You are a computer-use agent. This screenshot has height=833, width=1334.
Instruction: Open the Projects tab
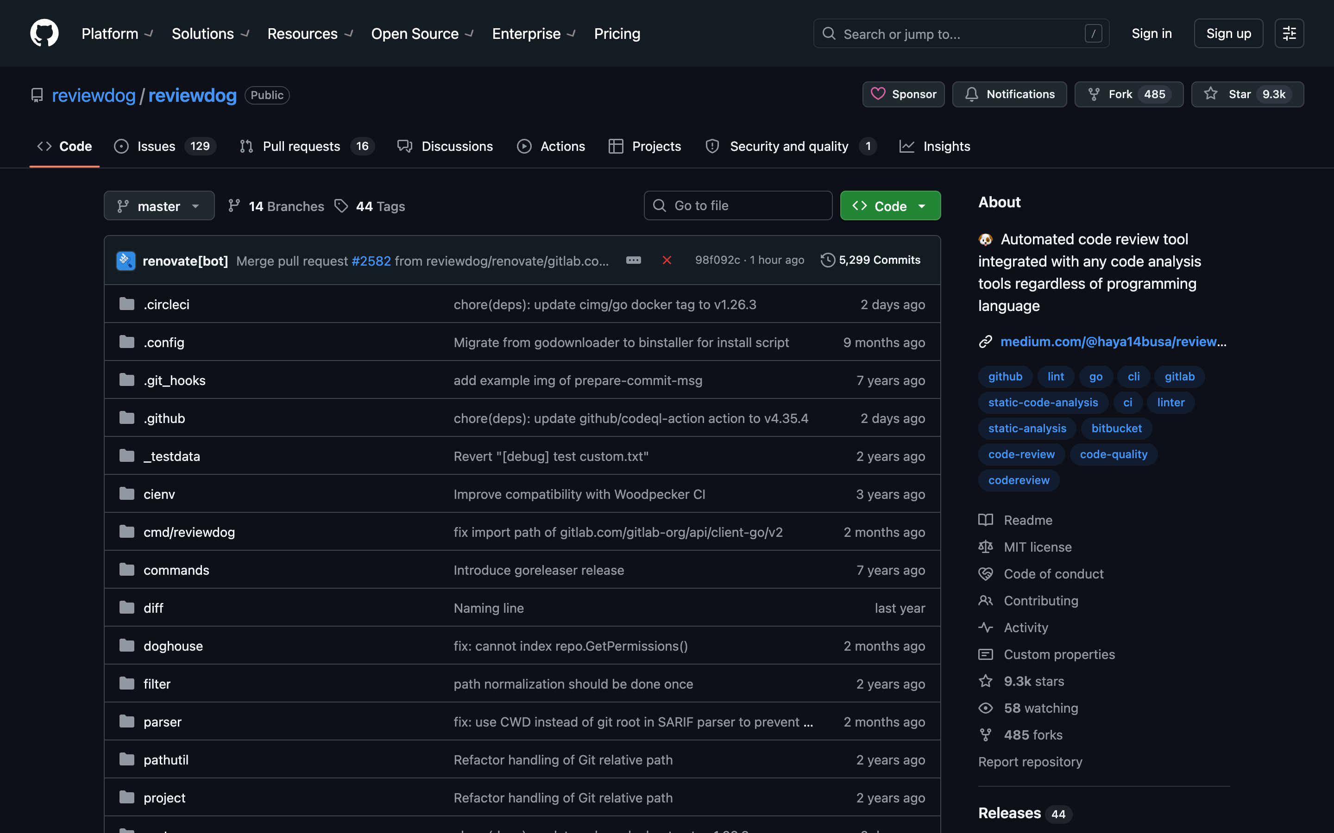click(645, 146)
